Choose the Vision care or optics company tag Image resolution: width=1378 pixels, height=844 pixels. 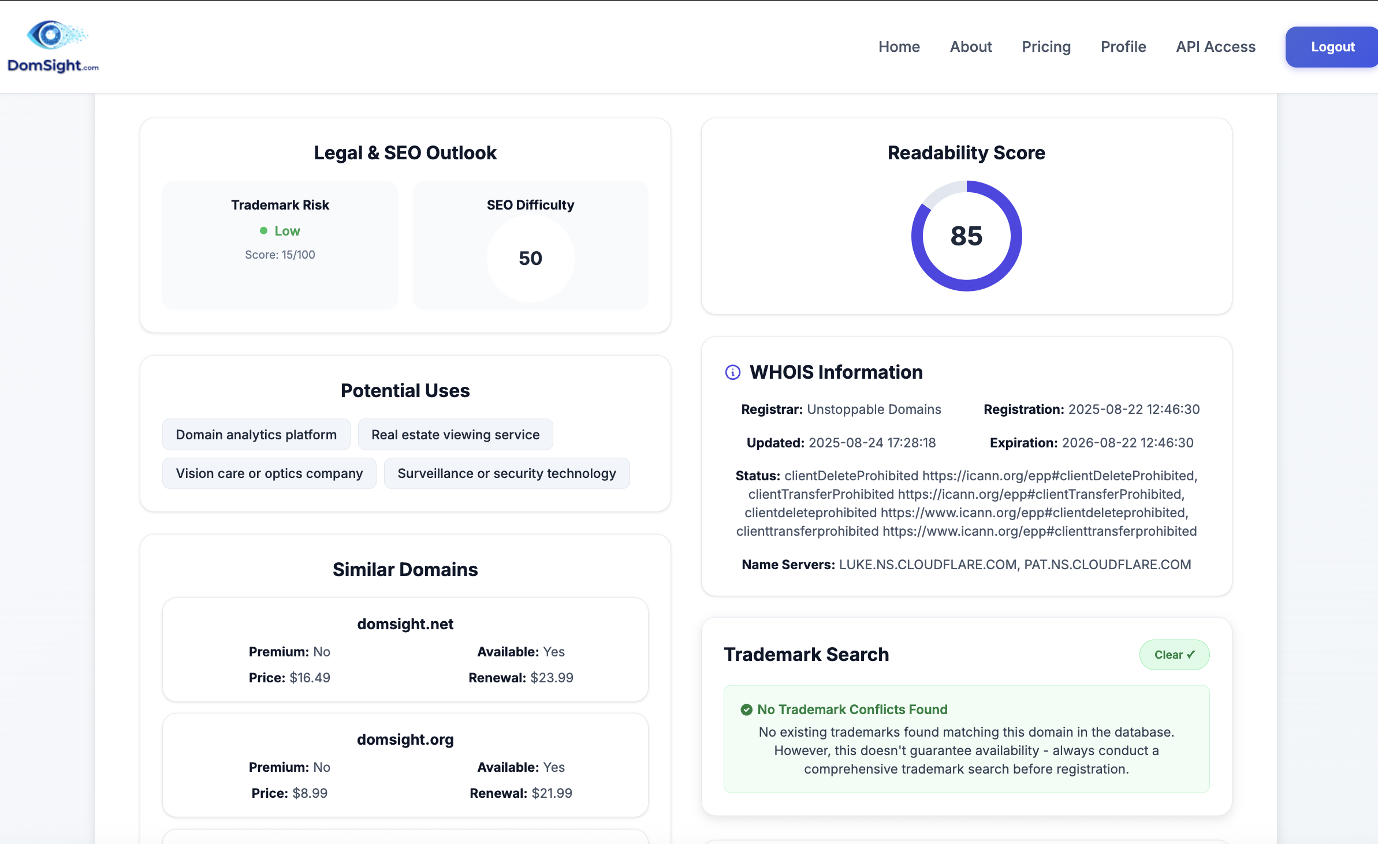(269, 473)
